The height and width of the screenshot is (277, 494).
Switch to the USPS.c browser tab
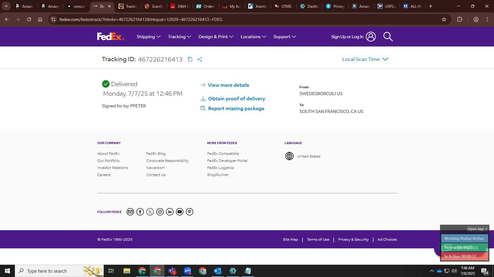point(387,6)
